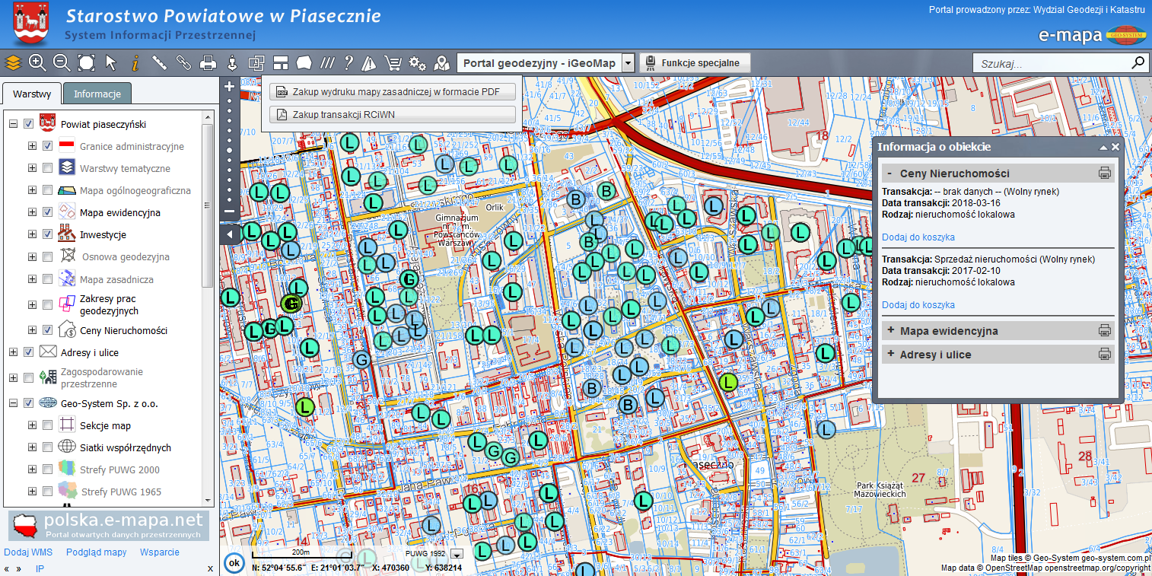Viewport: 1152px width, 576px height.
Task: Click the chain link icon
Action: point(183,62)
